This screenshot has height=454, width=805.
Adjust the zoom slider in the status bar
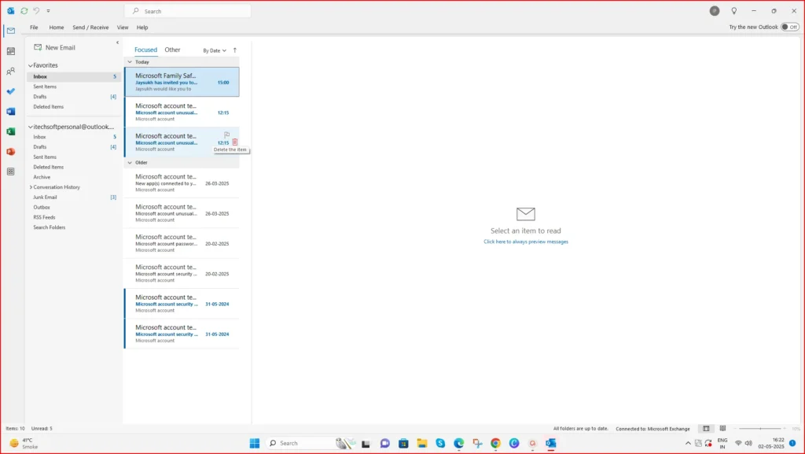763,429
